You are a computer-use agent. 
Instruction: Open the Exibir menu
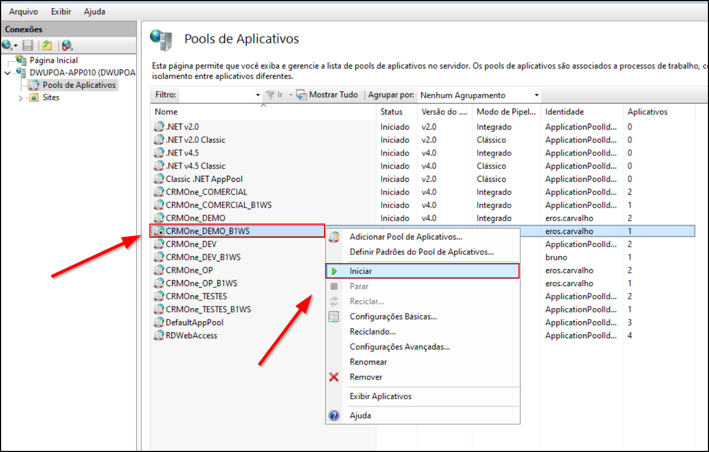[61, 12]
